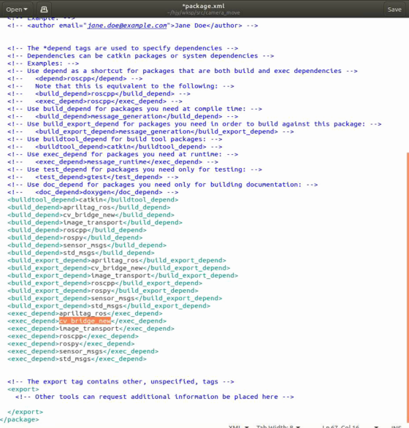The height and width of the screenshot is (428, 409).
Task: Click the build_export_depend sensor_msgs line
Action: point(115,298)
